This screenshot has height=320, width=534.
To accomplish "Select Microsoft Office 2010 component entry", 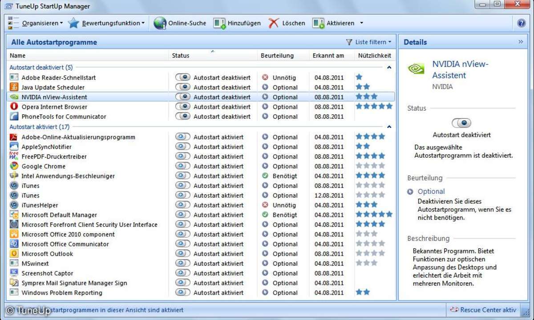I will [x=201, y=234].
